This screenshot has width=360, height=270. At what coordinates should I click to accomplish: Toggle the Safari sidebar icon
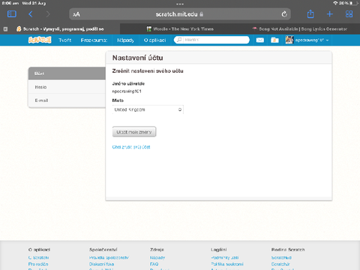(12, 14)
